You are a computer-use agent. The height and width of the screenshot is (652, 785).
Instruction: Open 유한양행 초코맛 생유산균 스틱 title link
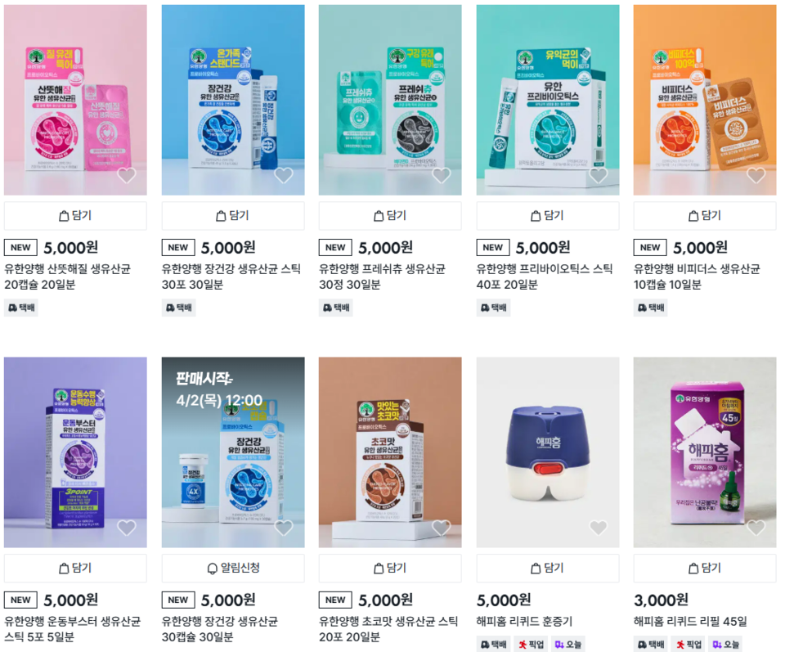click(388, 629)
